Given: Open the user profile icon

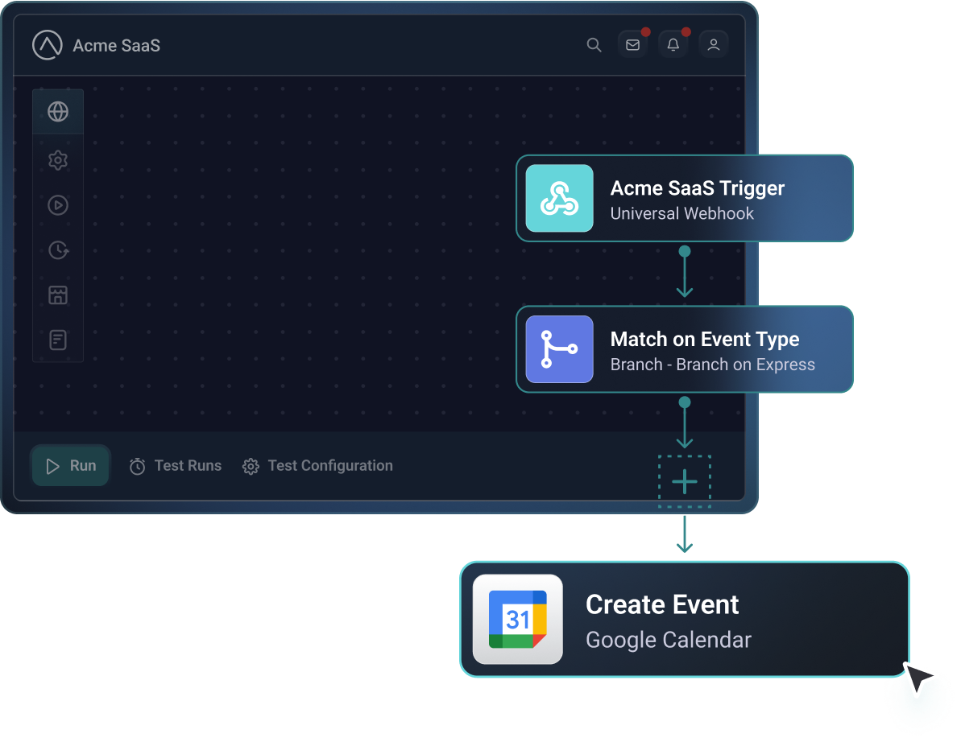Looking at the screenshot, I should [x=714, y=44].
